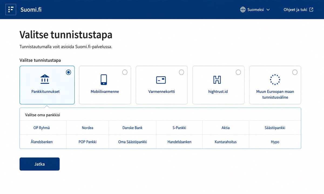Choose S-Pankki bank
This screenshot has height=194, width=324.
coord(179,128)
